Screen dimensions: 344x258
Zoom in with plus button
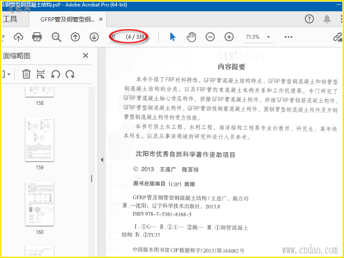click(x=229, y=37)
